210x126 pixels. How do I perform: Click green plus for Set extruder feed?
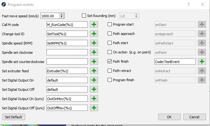click(x=94, y=71)
